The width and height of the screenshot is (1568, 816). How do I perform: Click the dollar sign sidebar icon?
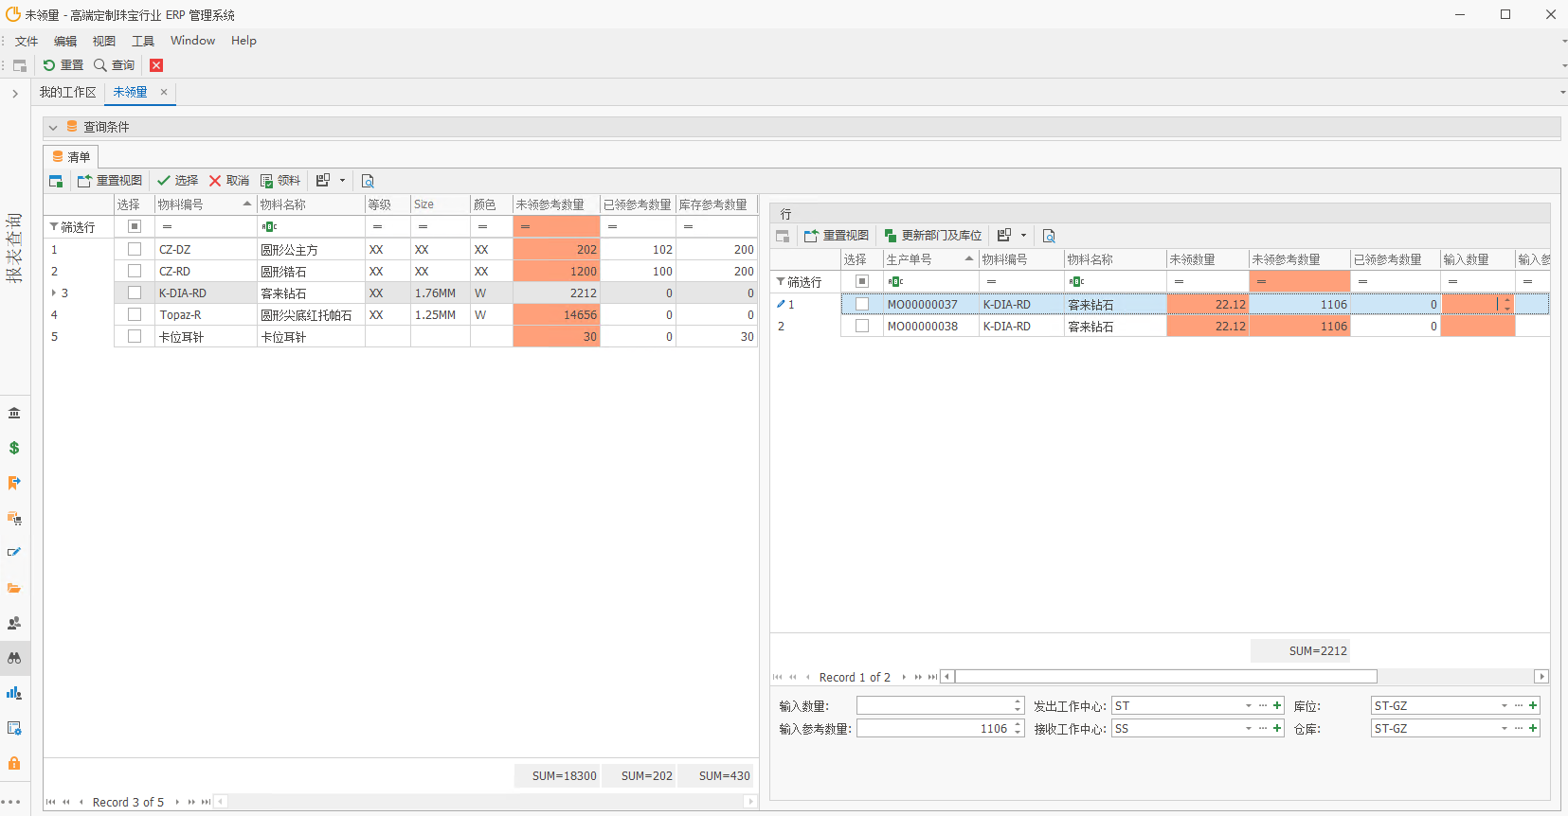(14, 448)
